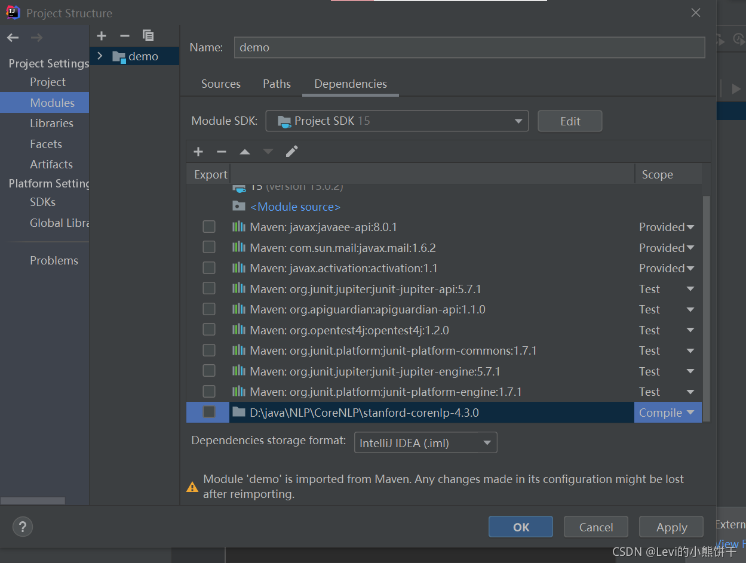The height and width of the screenshot is (563, 746).
Task: Toggle export for junit-platform-commons dependency
Action: 209,350
